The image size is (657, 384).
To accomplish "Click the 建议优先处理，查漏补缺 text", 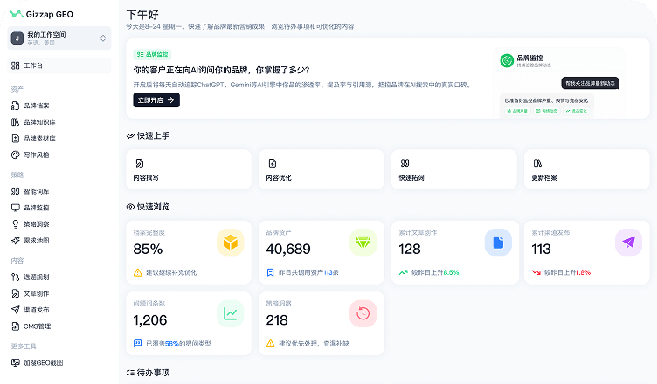I will pyautogui.click(x=314, y=343).
